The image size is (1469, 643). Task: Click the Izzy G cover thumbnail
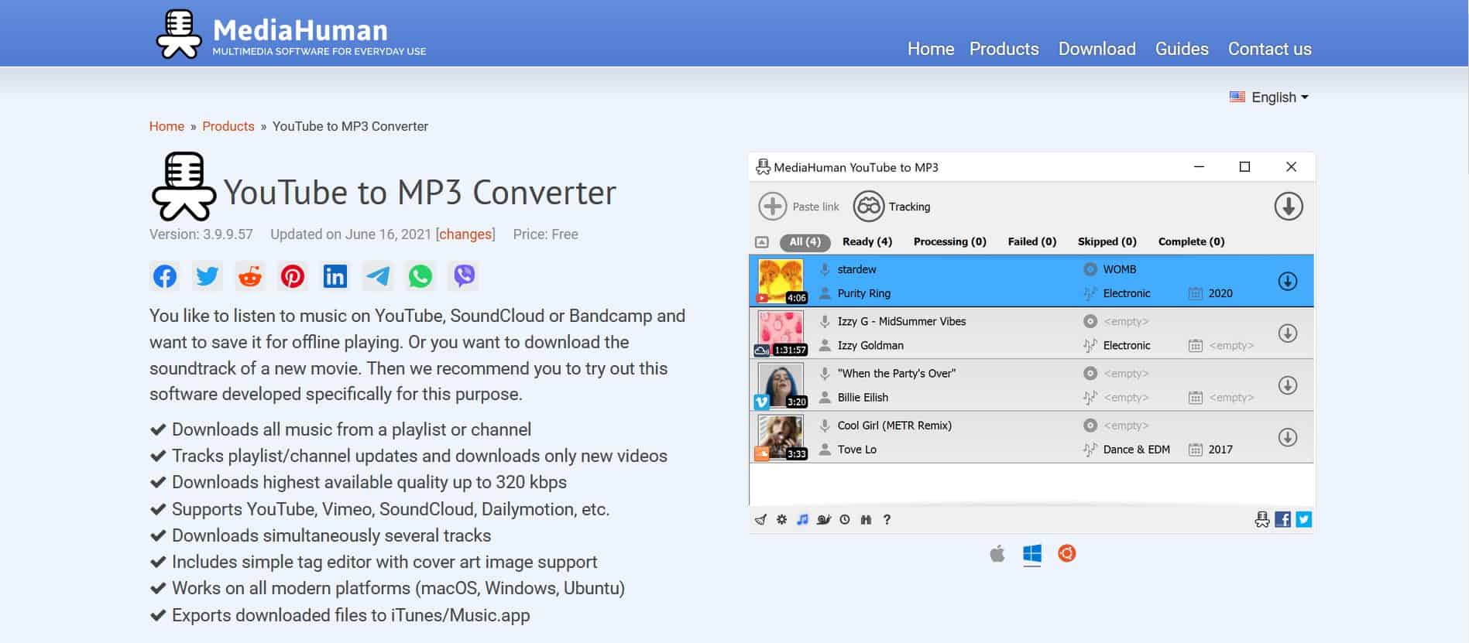pyautogui.click(x=781, y=333)
